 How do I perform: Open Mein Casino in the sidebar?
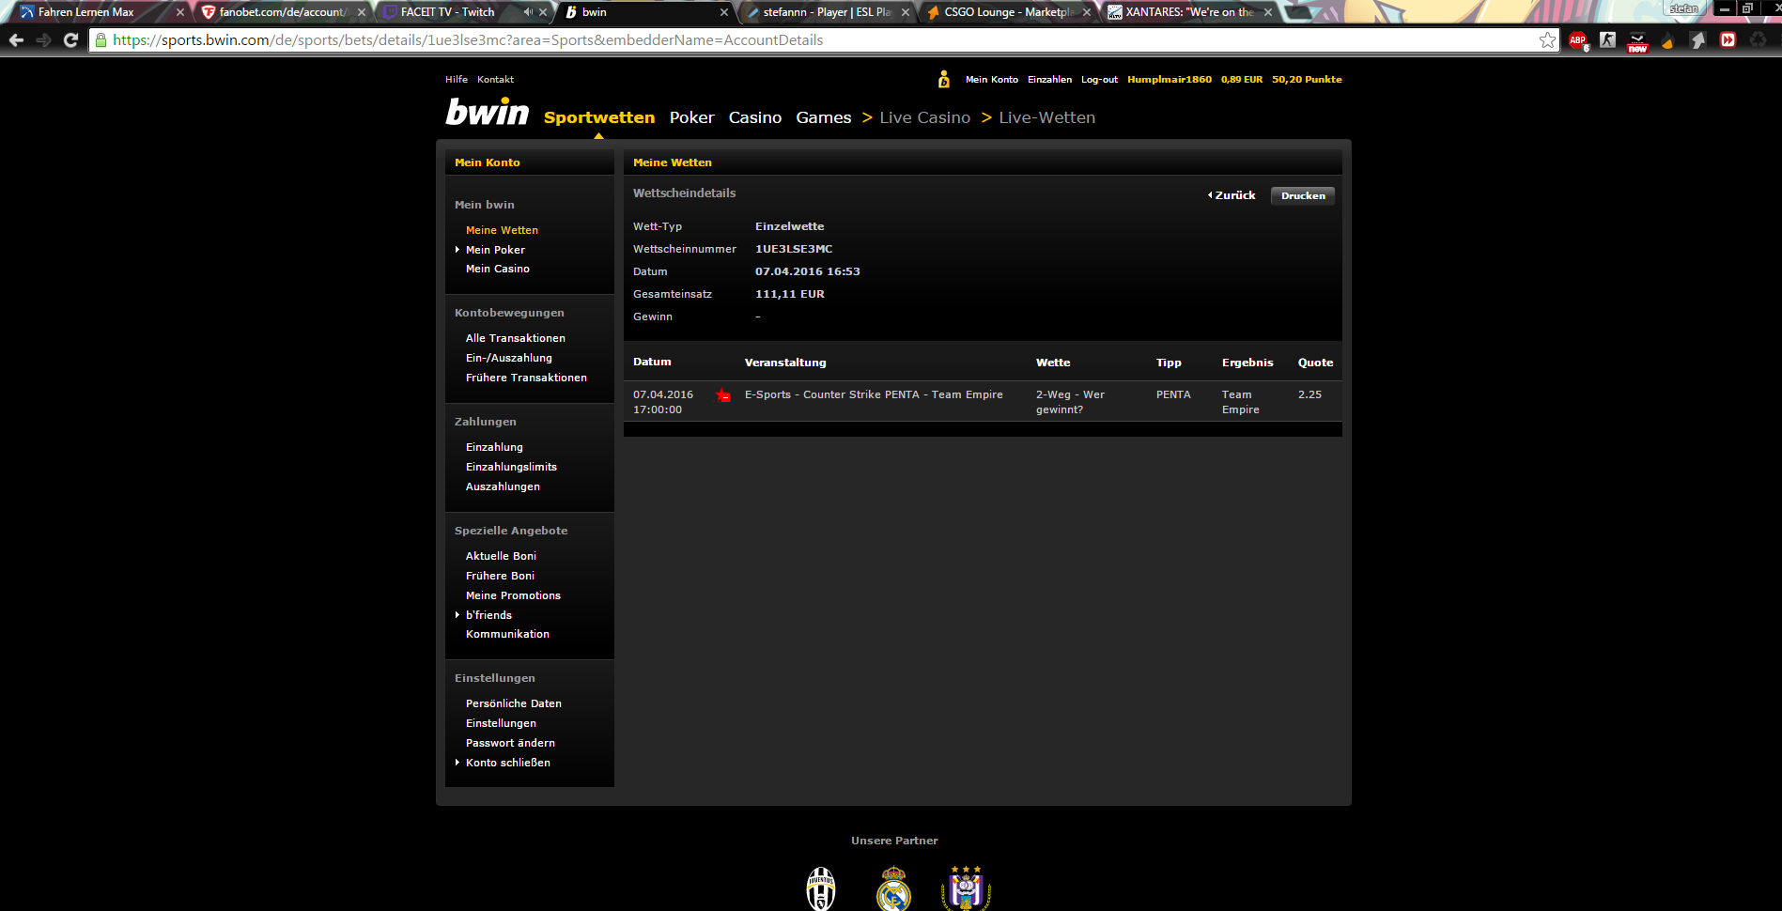498,269
